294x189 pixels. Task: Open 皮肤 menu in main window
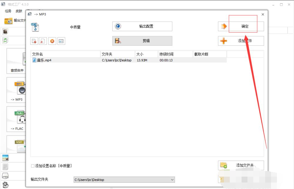(19, 11)
